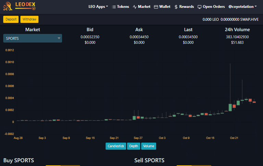View the Open Orders page
The width and height of the screenshot is (263, 166).
pyautogui.click(x=214, y=7)
